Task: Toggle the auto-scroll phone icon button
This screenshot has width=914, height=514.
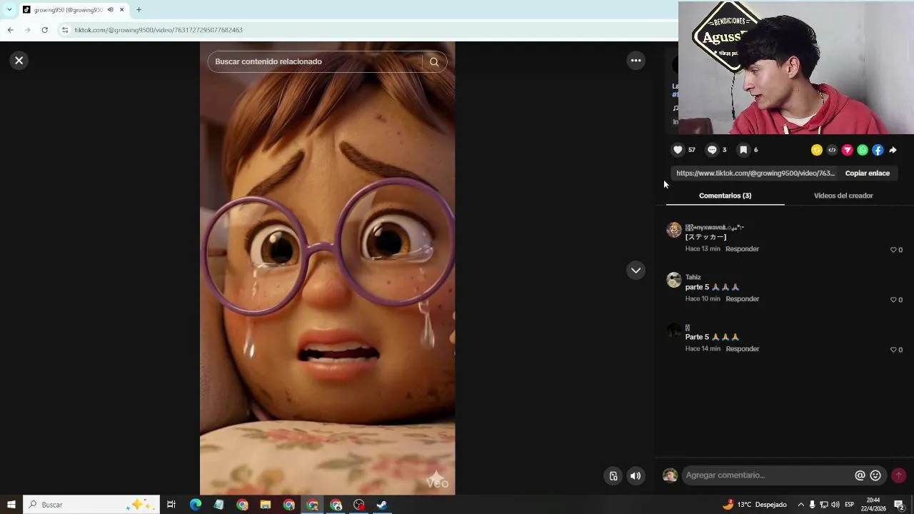Action: coord(613,476)
